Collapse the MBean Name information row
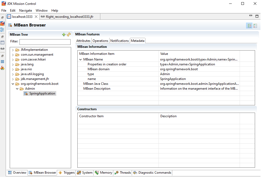 point(81,59)
